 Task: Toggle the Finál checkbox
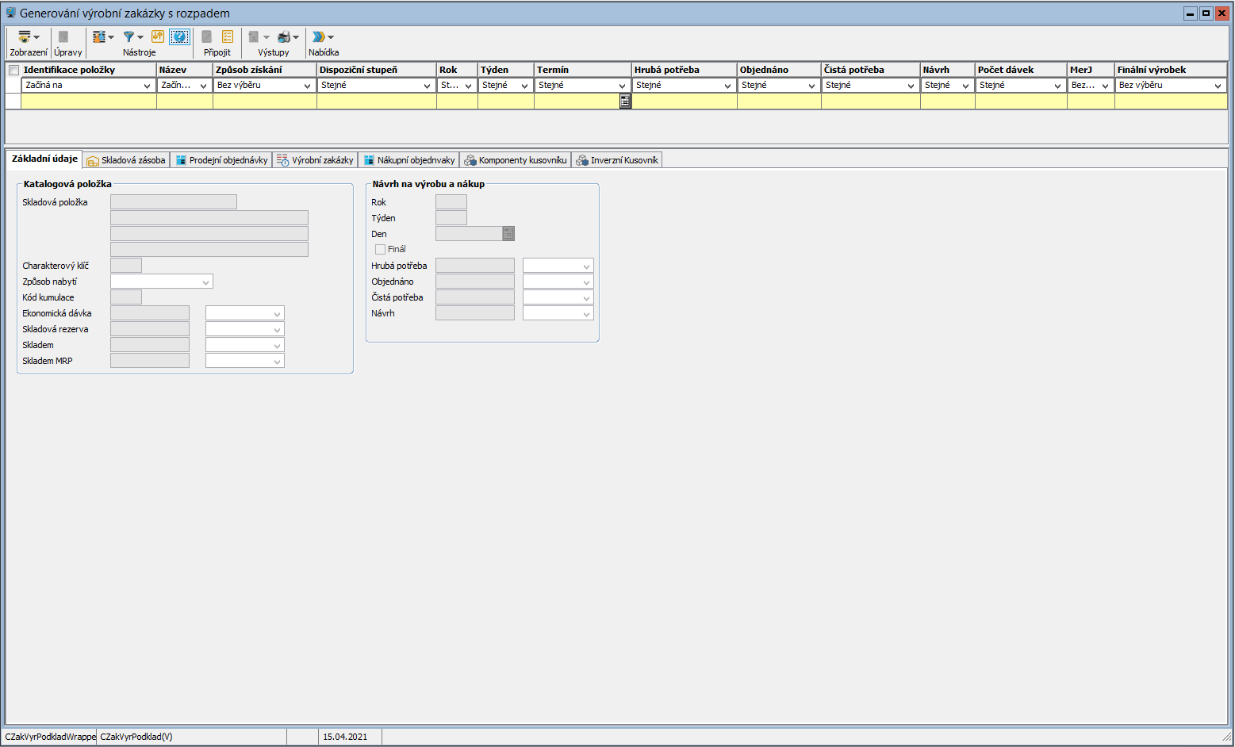pyautogui.click(x=381, y=249)
